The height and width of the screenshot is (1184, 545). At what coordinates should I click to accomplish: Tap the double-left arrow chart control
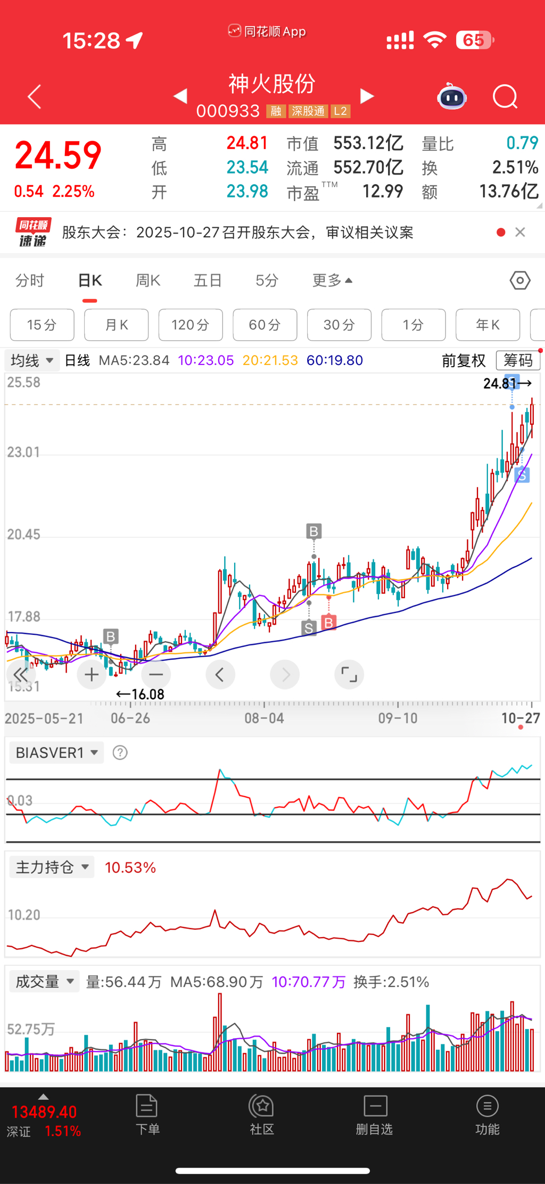pos(20,675)
